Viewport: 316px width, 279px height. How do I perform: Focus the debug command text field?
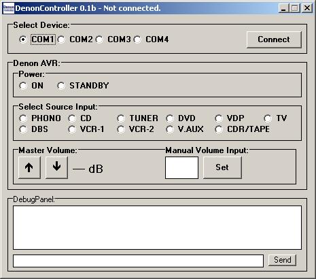pyautogui.click(x=138, y=261)
